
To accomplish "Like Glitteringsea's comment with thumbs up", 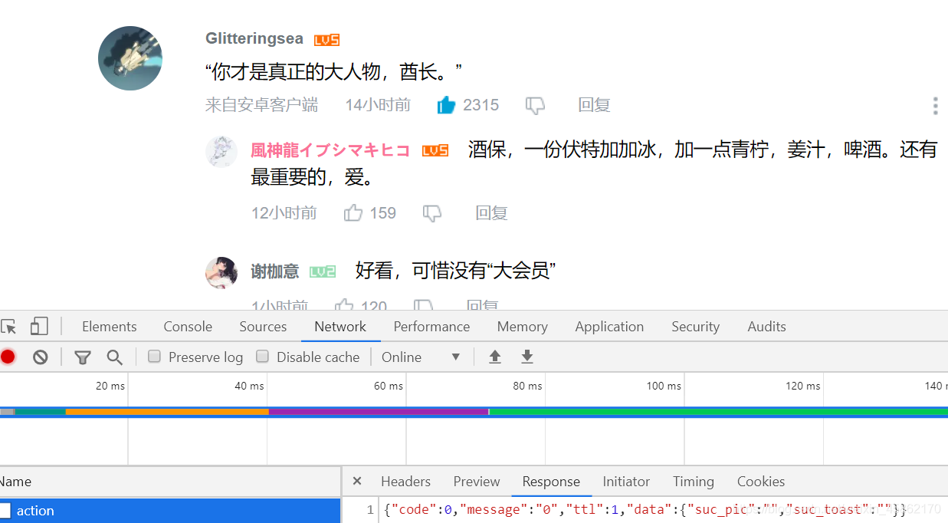I will (447, 104).
